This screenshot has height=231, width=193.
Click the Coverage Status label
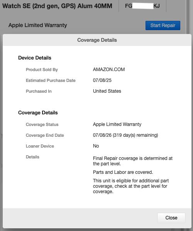click(42, 124)
